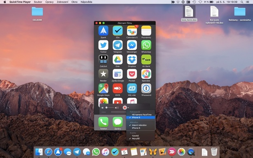Choose Interní mikrofon as microphone
Viewport: 253px width, 158px height.
click(141, 125)
